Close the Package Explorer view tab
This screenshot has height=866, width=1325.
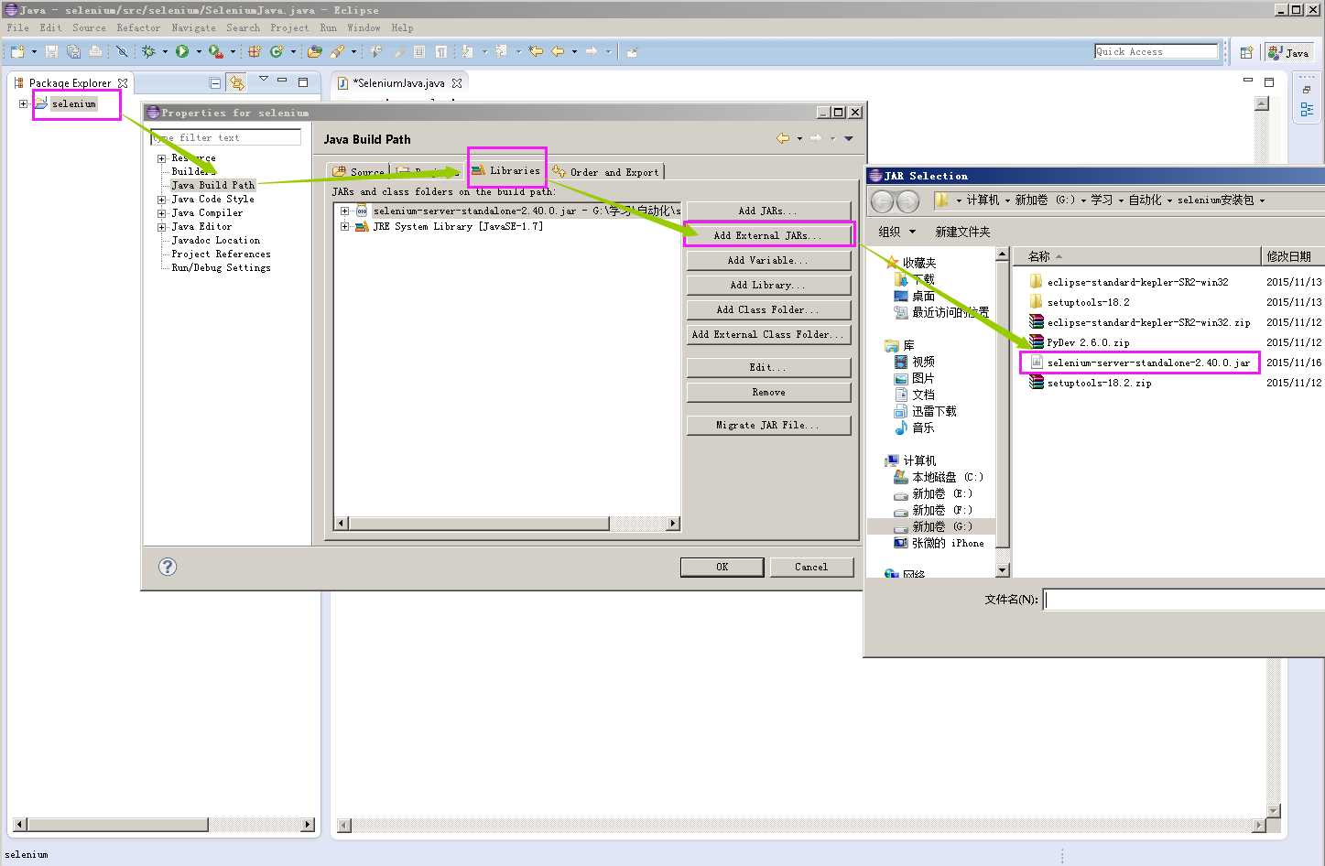123,83
